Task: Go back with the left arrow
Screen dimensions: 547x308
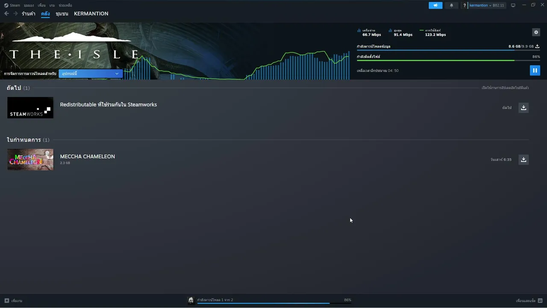Action: click(x=6, y=14)
